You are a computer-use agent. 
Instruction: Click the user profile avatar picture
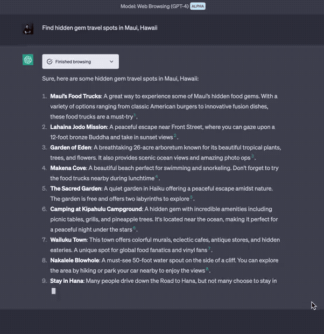[28, 29]
